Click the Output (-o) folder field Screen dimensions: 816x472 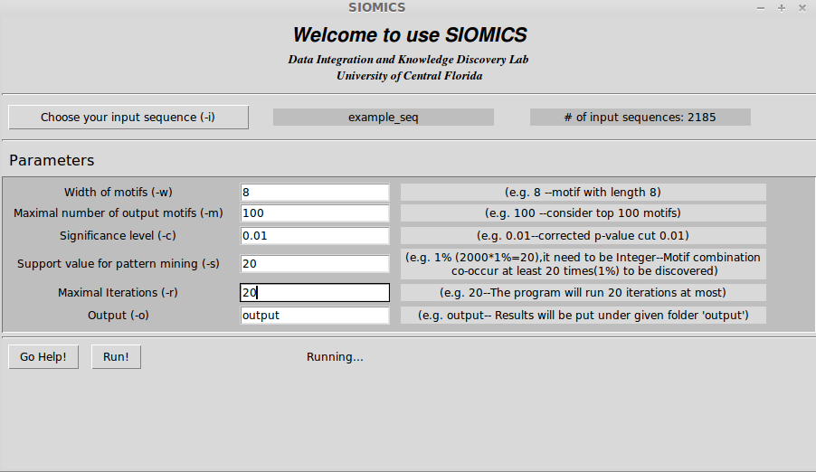tap(314, 316)
